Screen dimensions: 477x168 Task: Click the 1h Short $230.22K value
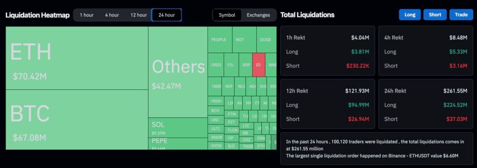coord(357,66)
